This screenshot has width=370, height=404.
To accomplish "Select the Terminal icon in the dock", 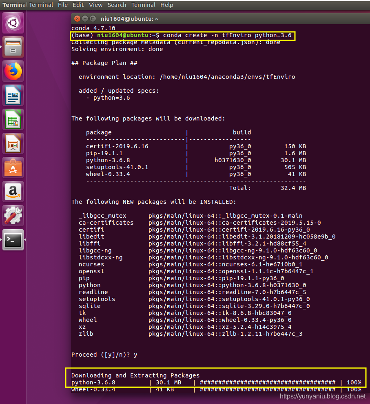I will pos(13,240).
